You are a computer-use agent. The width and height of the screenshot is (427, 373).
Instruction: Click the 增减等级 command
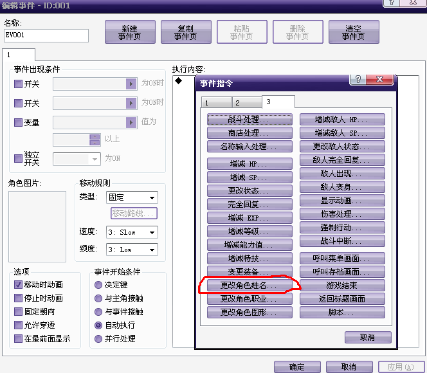pyautogui.click(x=250, y=231)
